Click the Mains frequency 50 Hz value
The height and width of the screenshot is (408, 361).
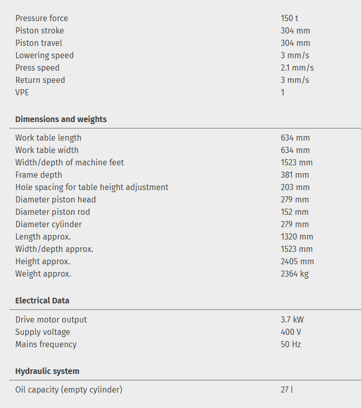291,344
